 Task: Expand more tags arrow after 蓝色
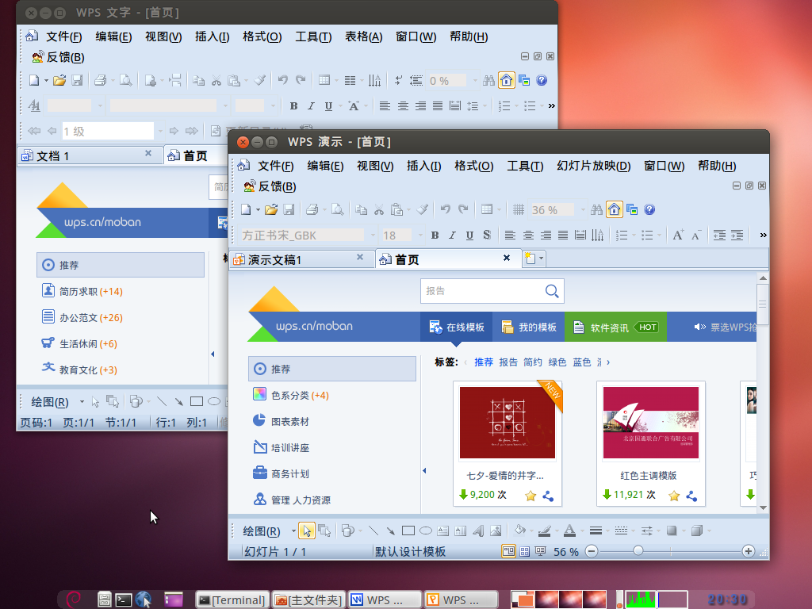pos(608,362)
